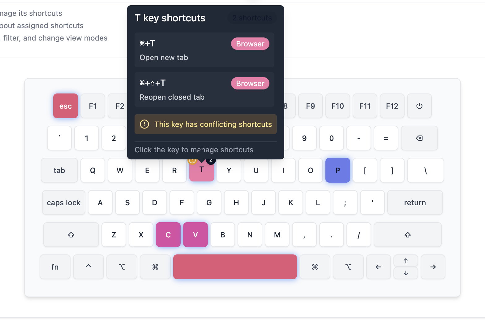
Task: Select the right option key
Action: (x=348, y=267)
